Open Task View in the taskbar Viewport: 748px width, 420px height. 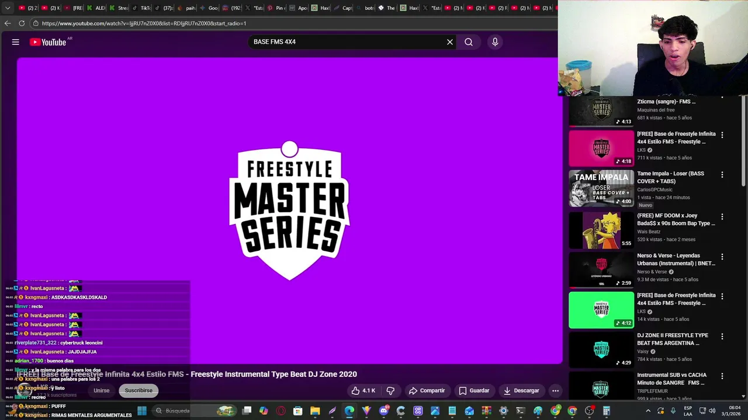click(247, 411)
